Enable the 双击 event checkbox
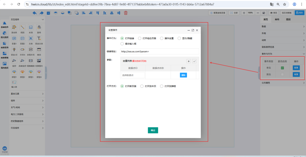306x157 pixels. 282,75
